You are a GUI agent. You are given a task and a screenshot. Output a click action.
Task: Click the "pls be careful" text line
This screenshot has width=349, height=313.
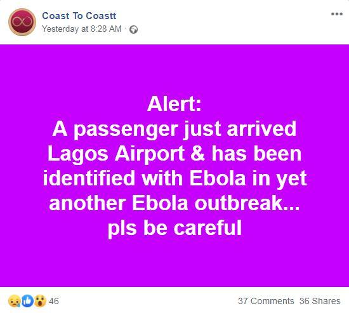coord(174,228)
